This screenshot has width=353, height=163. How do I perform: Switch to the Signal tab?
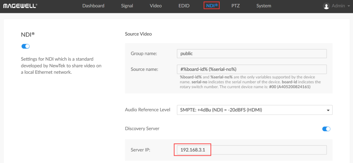(x=127, y=6)
